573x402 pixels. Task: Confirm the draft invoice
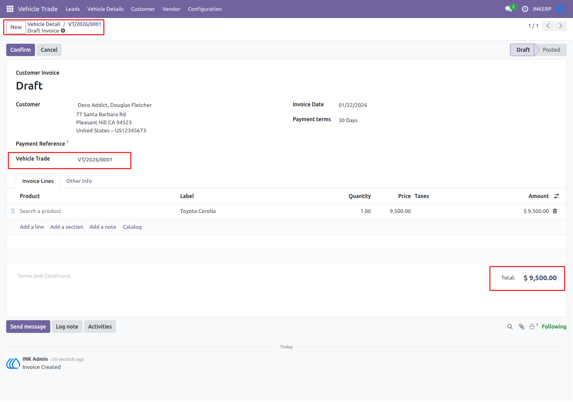pos(20,50)
